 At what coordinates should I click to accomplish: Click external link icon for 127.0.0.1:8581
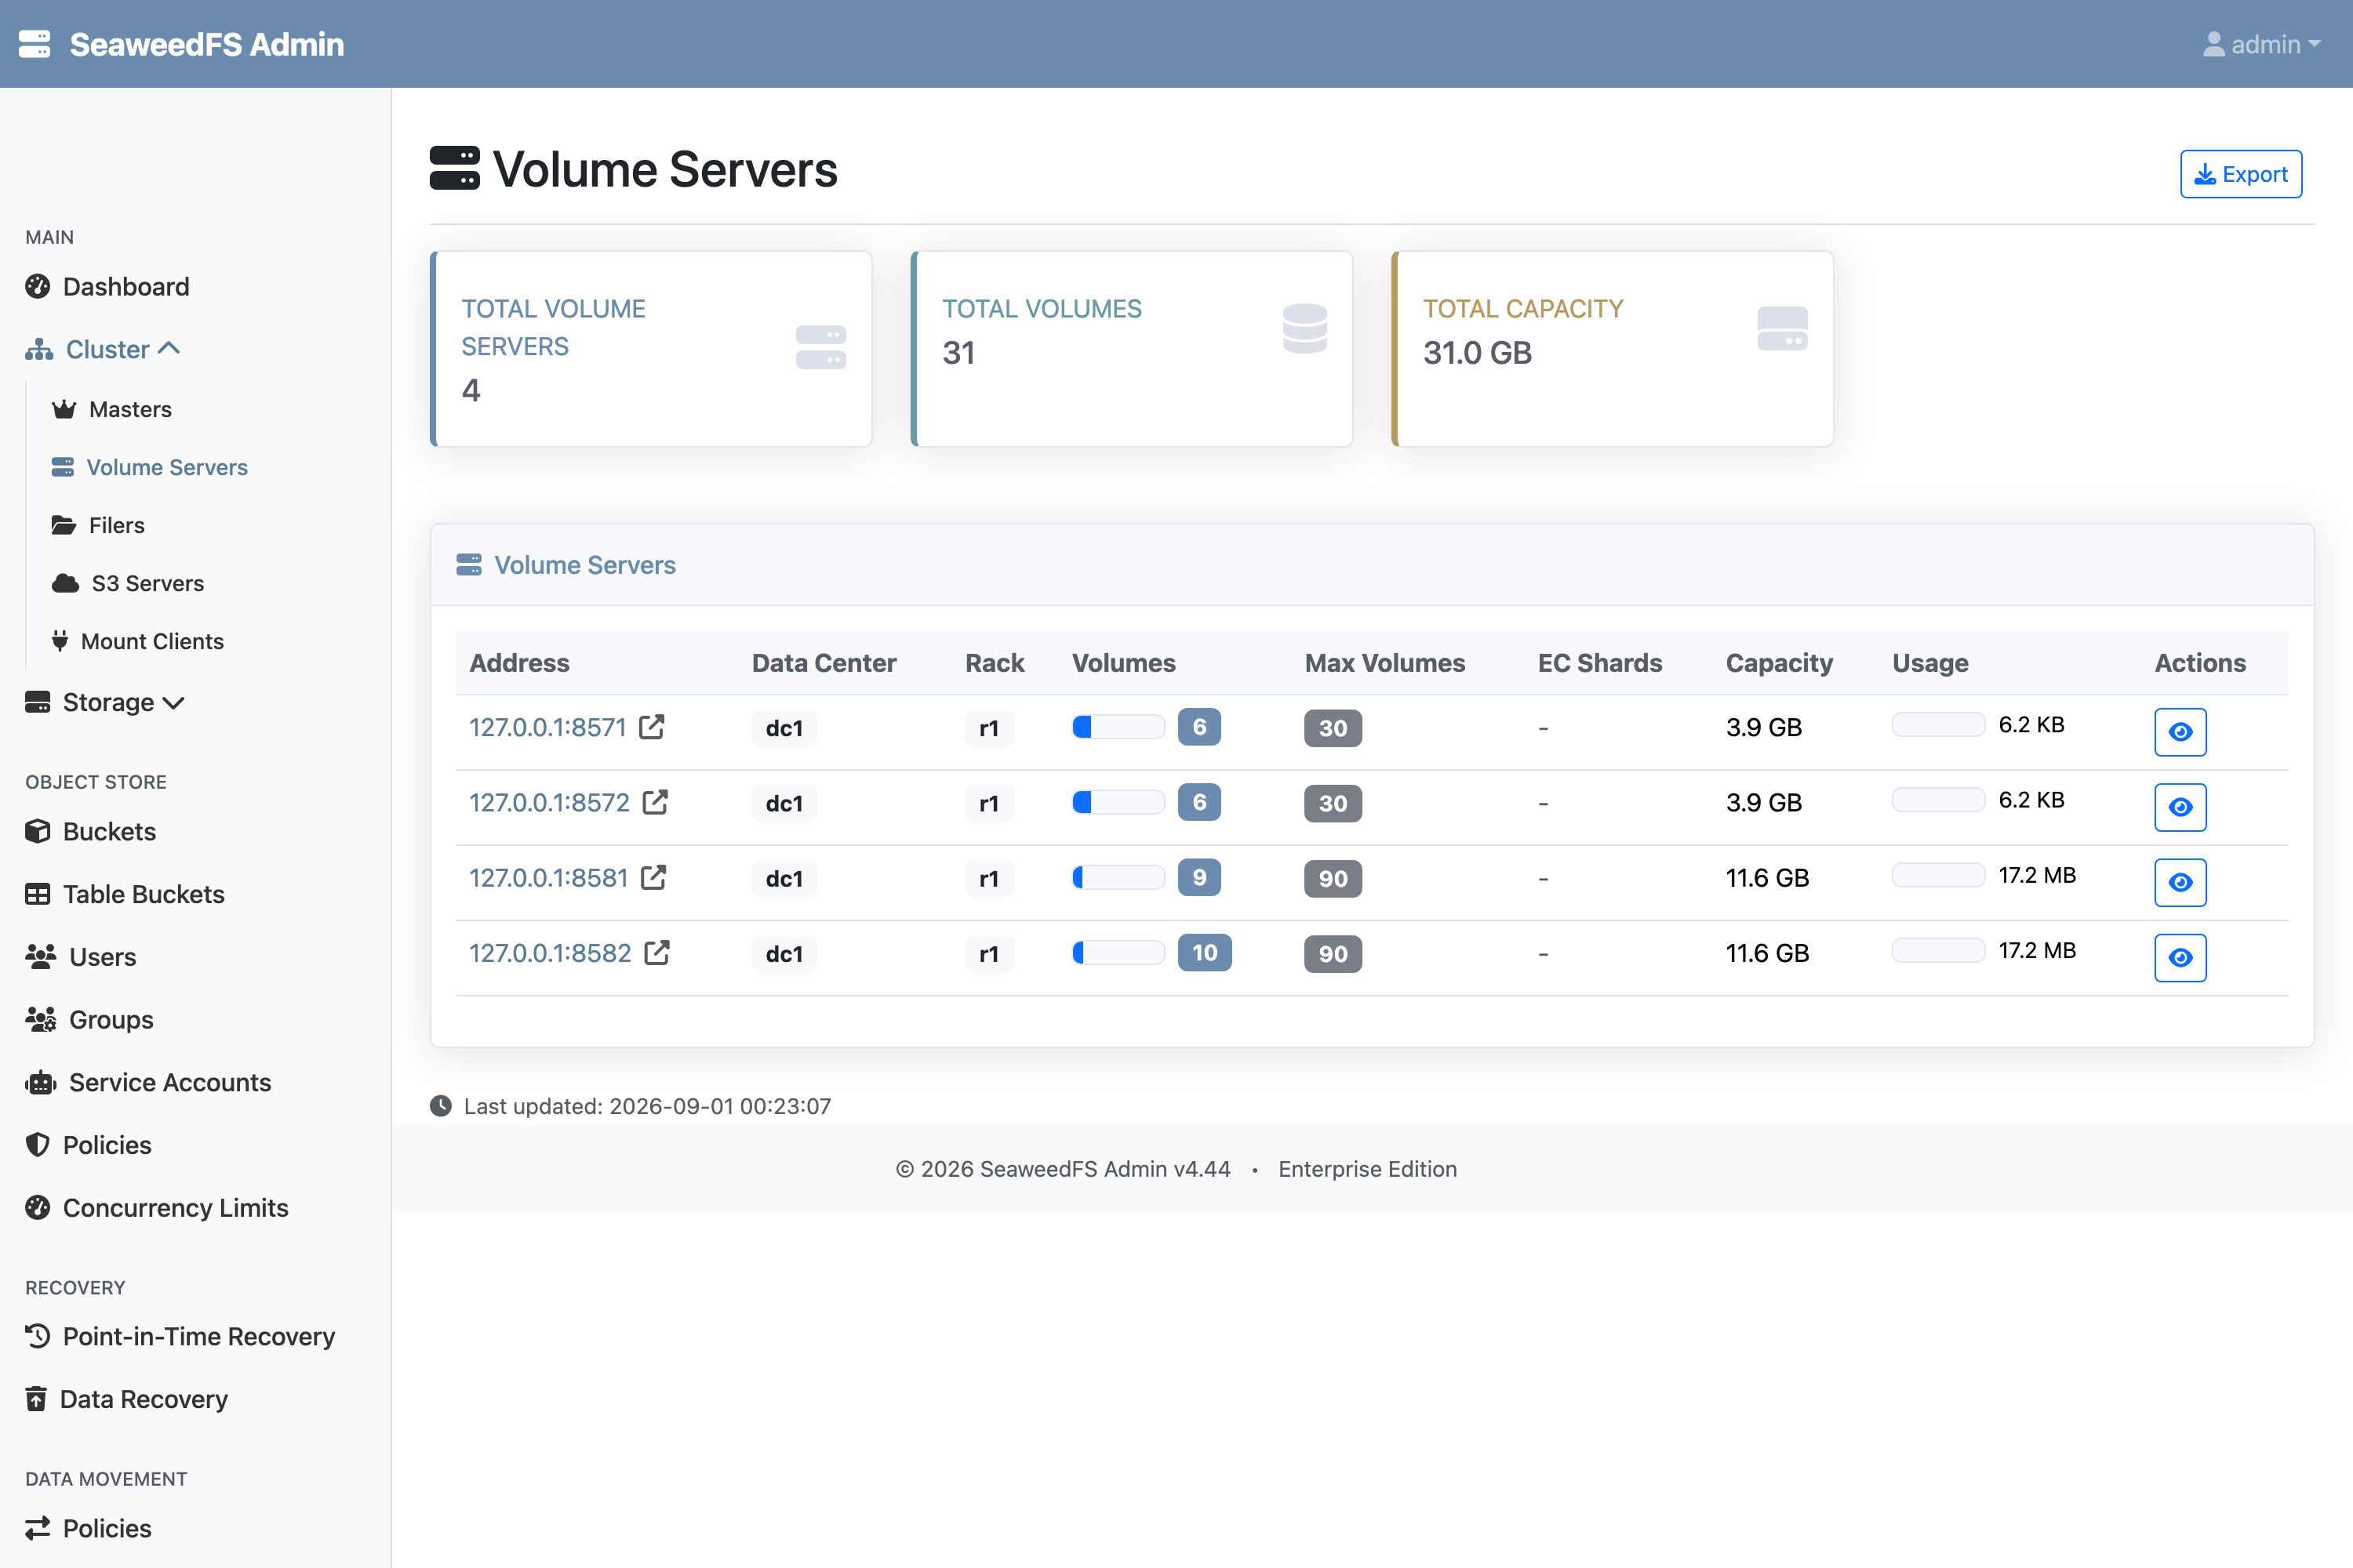click(x=654, y=877)
